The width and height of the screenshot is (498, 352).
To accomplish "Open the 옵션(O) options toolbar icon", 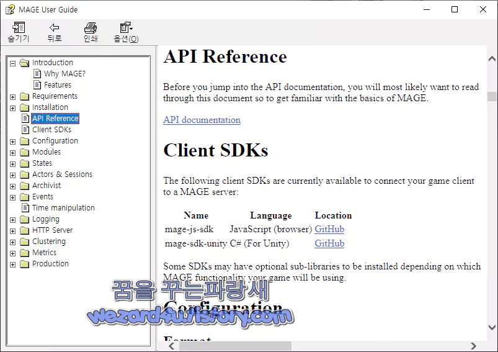I will pos(126,28).
